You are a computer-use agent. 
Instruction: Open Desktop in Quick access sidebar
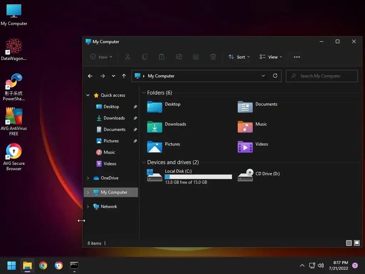(x=111, y=106)
